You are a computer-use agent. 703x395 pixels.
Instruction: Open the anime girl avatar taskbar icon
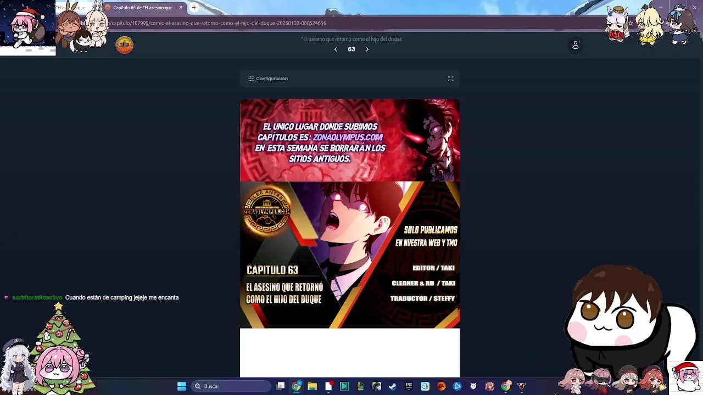489,386
